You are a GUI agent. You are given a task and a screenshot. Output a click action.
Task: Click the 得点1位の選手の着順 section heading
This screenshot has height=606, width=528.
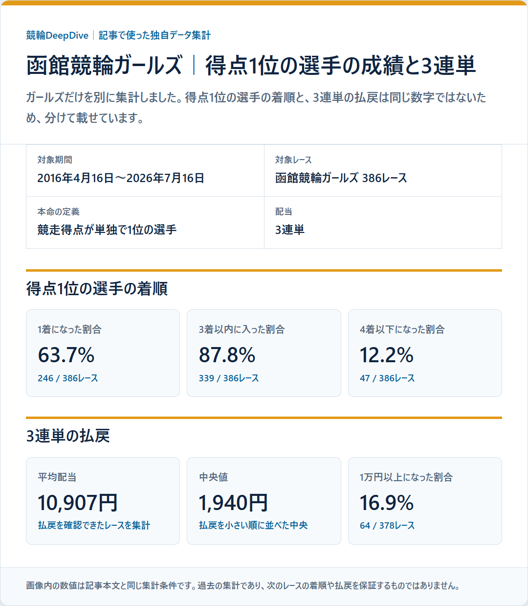97,289
